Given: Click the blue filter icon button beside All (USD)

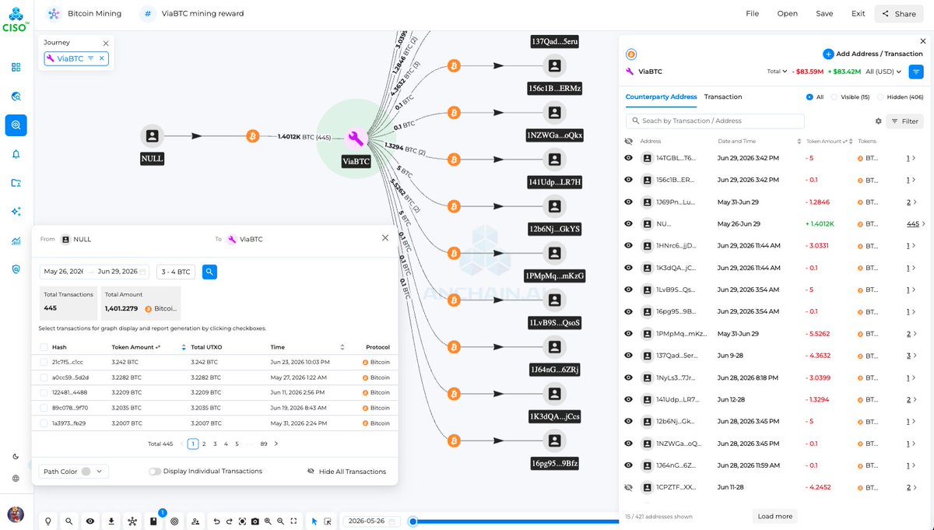Looking at the screenshot, I should (x=916, y=72).
